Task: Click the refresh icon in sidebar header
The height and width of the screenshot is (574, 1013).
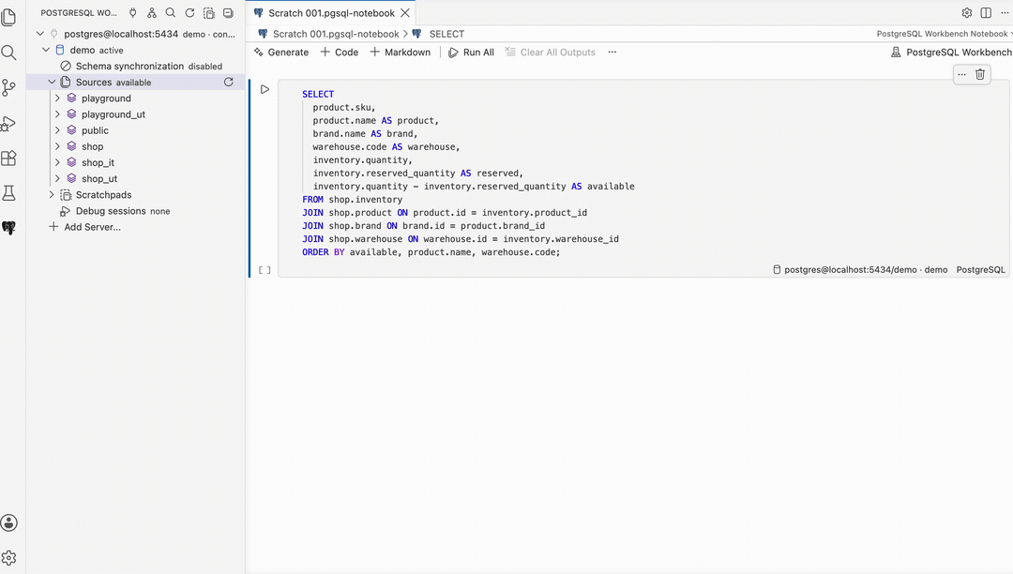Action: [189, 13]
